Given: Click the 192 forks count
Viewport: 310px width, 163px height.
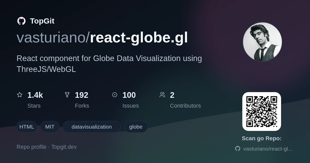Looking at the screenshot, I should coord(82,95).
